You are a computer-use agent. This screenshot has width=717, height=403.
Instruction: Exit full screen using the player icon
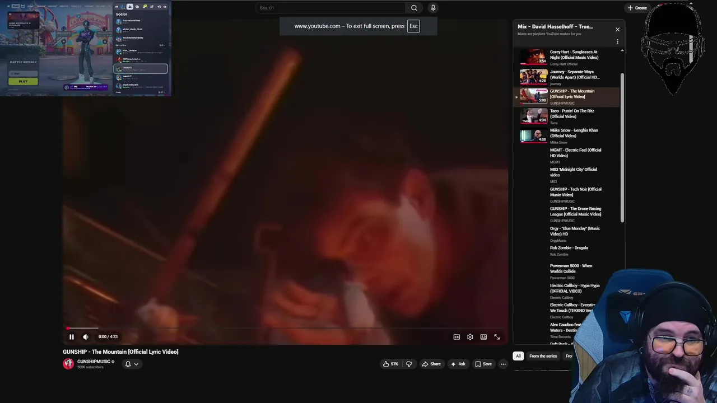coord(497,337)
